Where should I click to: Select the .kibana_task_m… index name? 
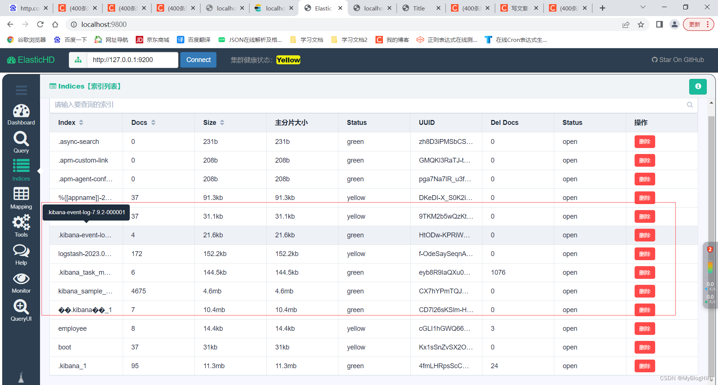[85, 272]
